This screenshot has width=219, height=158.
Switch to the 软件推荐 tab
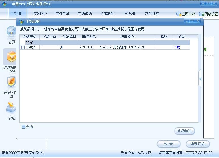[152, 14]
